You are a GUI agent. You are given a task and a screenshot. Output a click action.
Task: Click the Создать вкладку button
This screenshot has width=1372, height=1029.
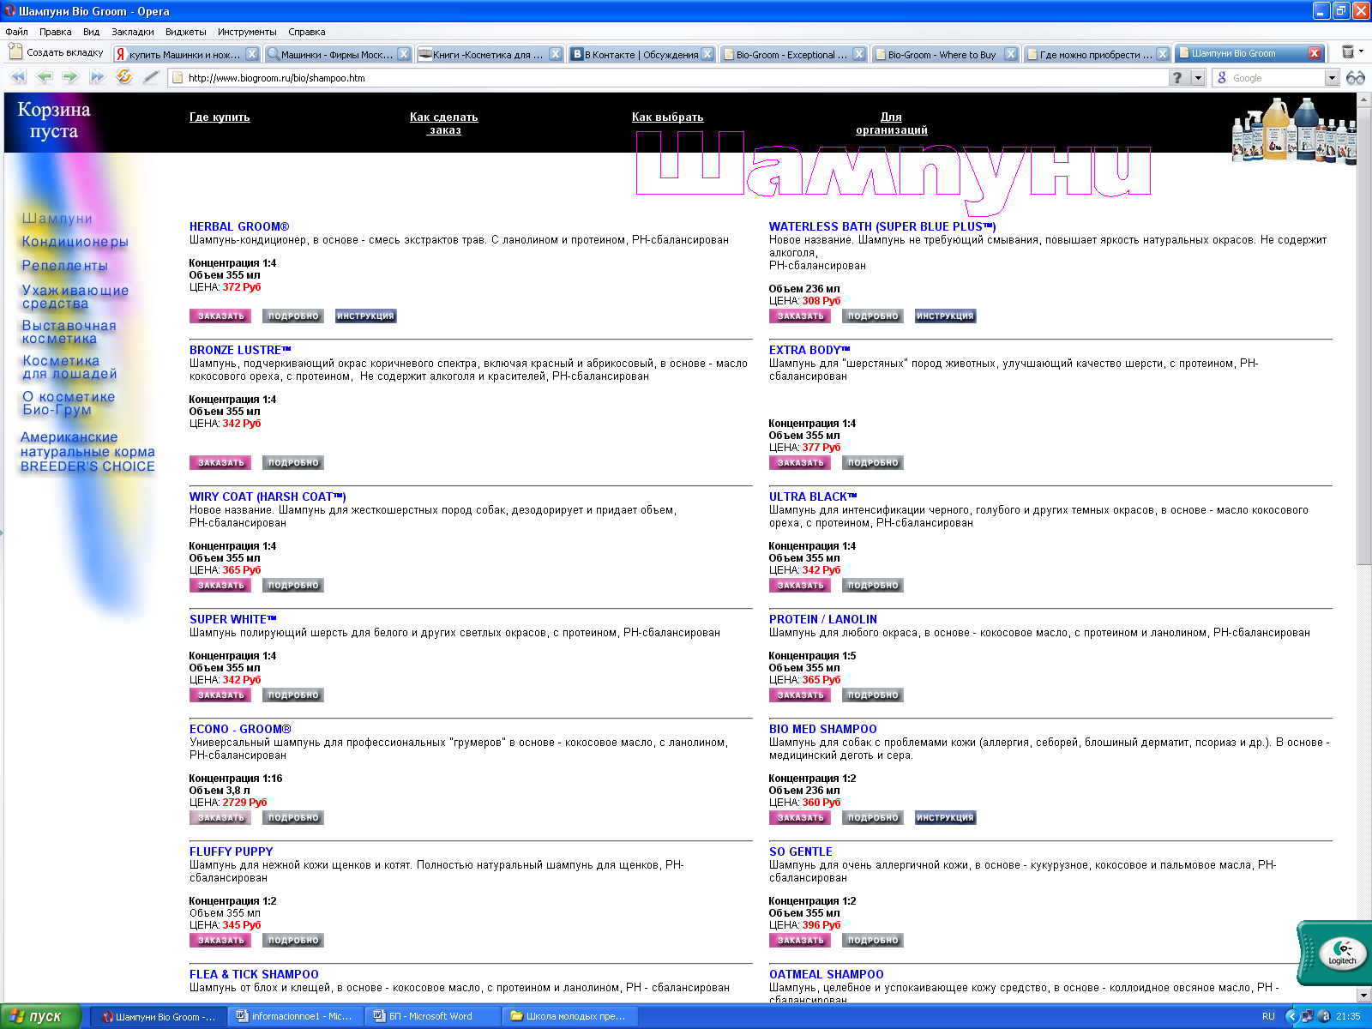[x=56, y=52]
